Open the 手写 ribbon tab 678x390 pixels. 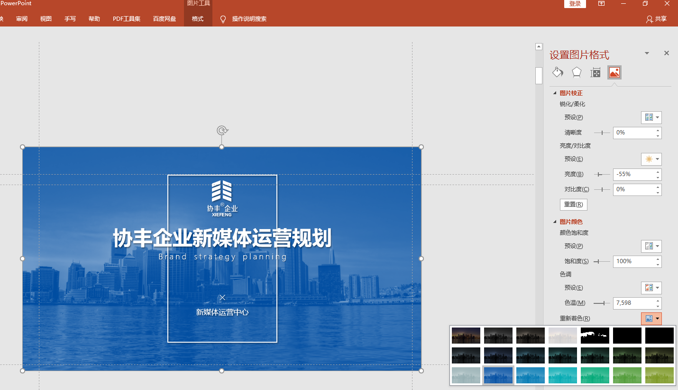pyautogui.click(x=70, y=19)
